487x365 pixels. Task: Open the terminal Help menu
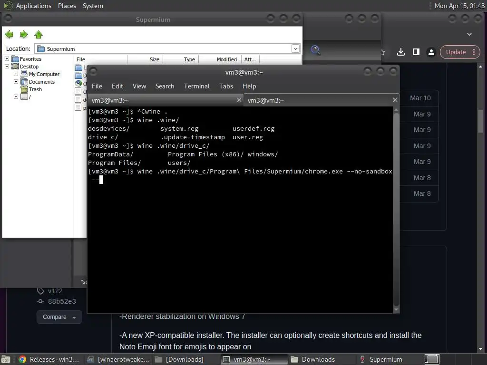[x=249, y=86]
